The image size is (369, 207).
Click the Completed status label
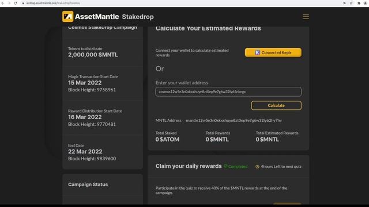[x=238, y=166]
